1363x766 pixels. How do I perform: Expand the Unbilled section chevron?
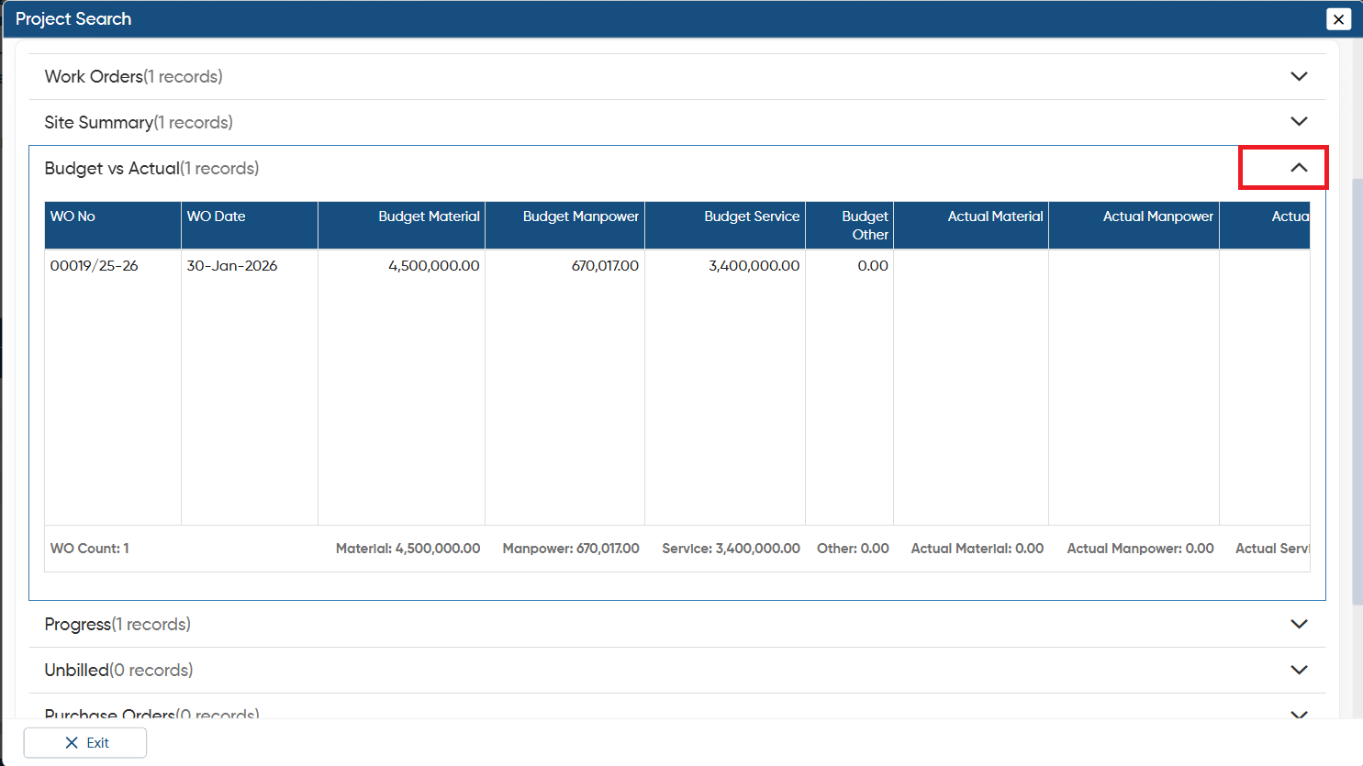(x=1299, y=670)
